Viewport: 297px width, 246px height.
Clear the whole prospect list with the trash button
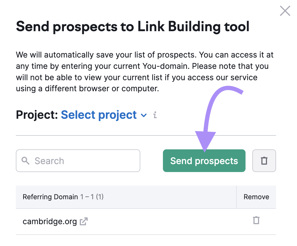264,161
